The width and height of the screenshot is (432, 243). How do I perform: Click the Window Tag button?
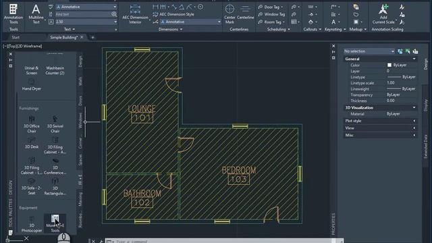pyautogui.click(x=271, y=14)
